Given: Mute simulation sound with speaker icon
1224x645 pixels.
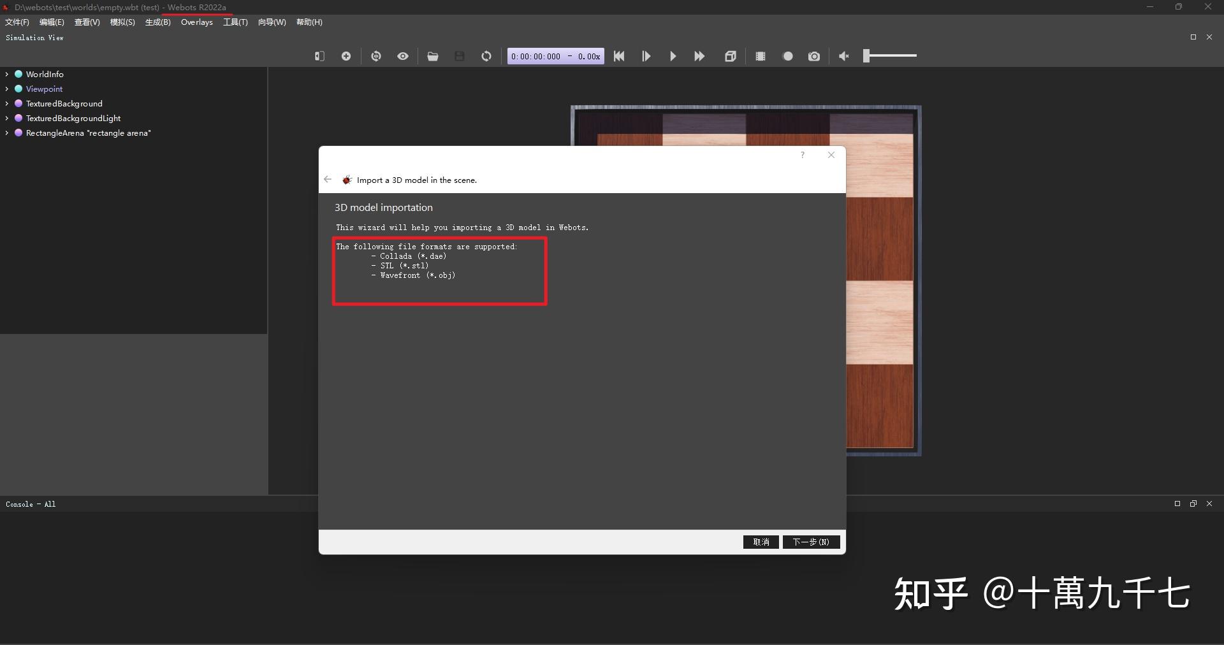Looking at the screenshot, I should (843, 56).
